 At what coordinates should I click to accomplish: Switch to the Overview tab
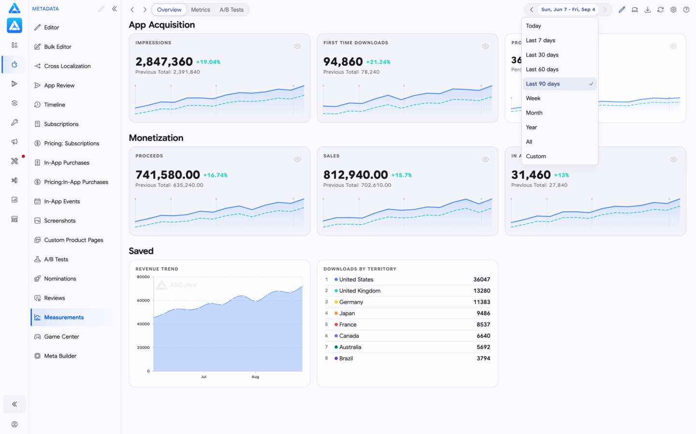point(169,10)
